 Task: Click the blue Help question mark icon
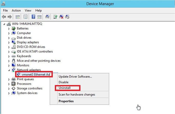[33, 17]
